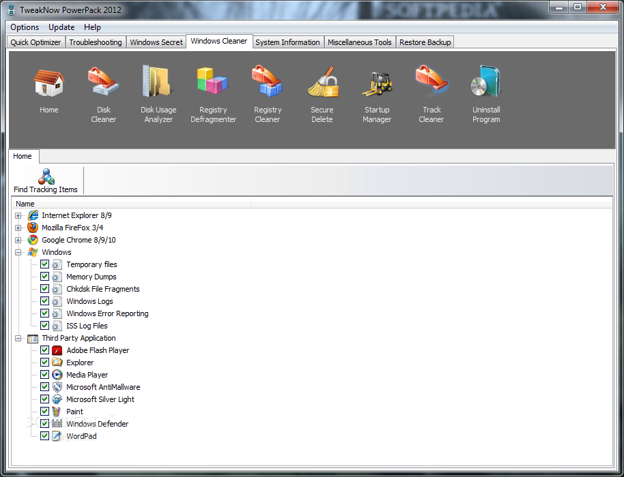Uncheck the ISS Log Files checkbox
Screen dimensions: 624x477
point(44,326)
